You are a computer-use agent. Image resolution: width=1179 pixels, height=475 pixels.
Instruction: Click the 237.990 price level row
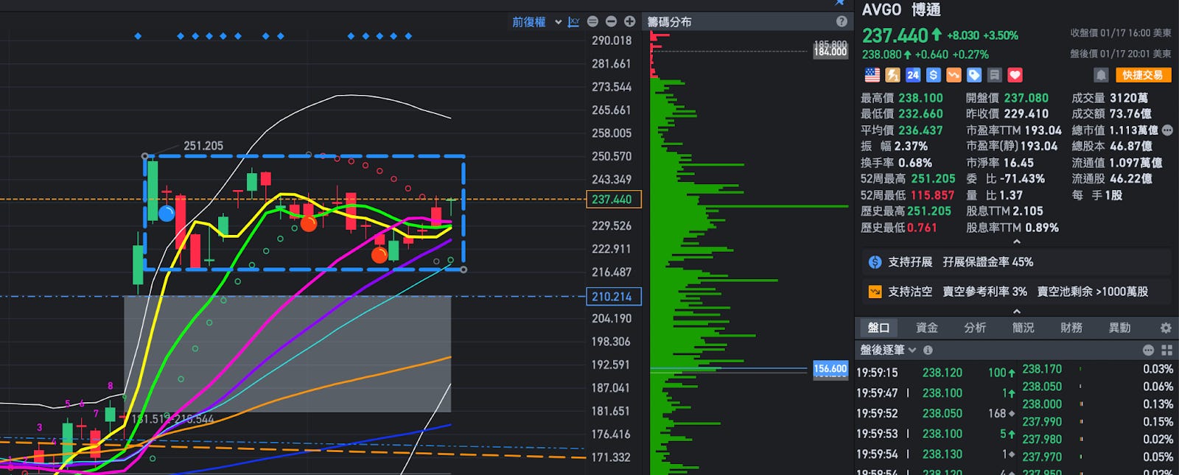(1098, 422)
